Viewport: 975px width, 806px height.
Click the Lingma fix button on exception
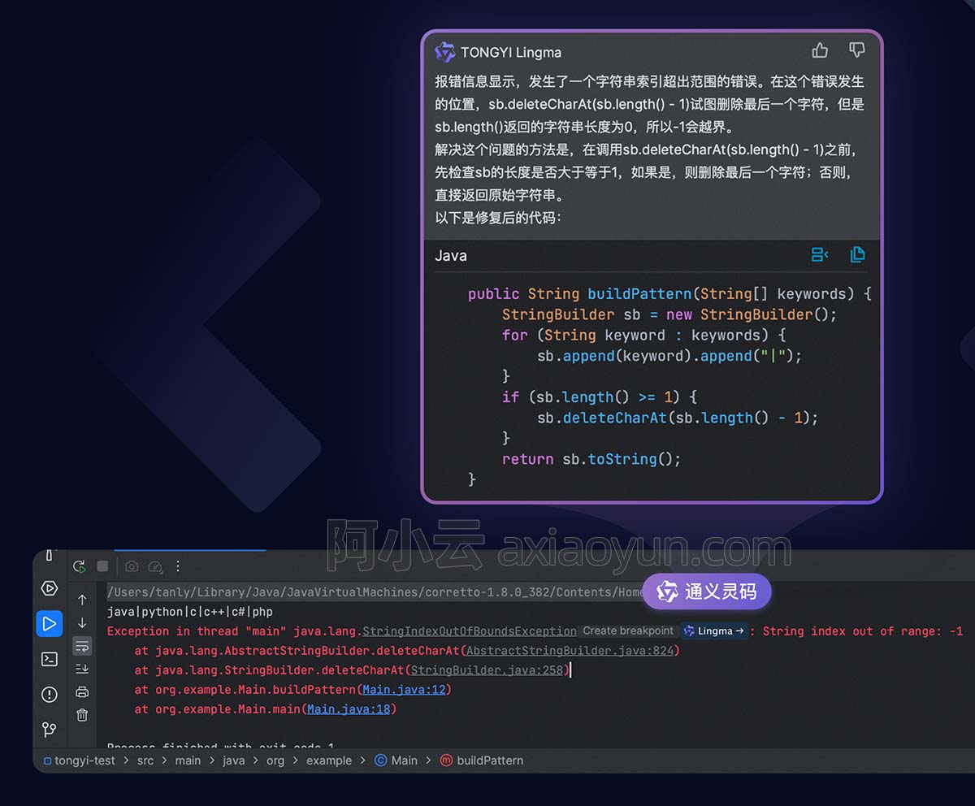coord(713,630)
